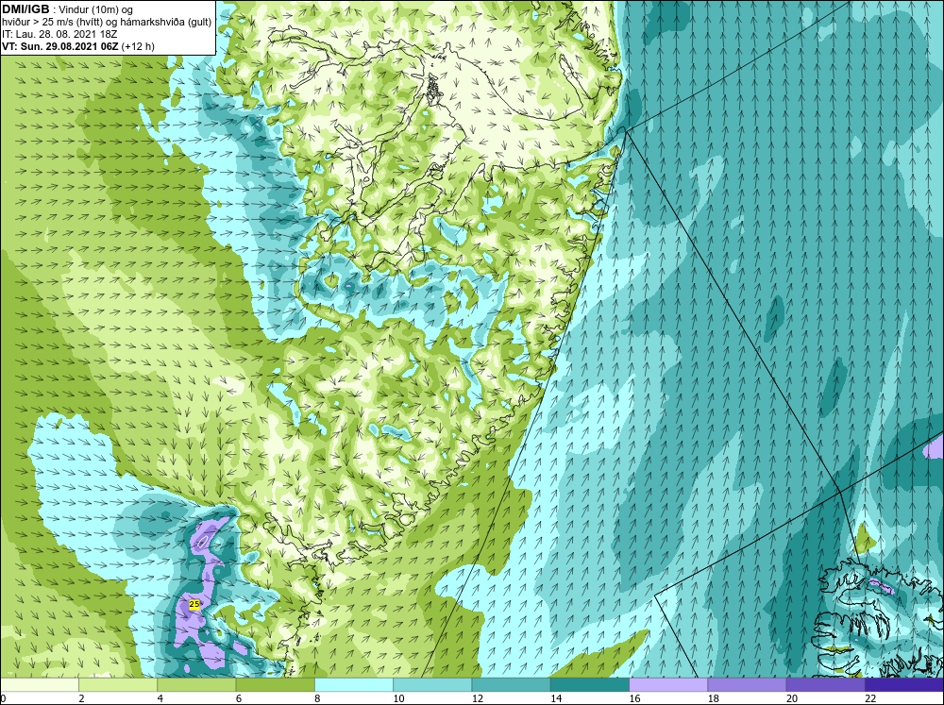Click the scale label 0
The image size is (944, 705).
3,698
